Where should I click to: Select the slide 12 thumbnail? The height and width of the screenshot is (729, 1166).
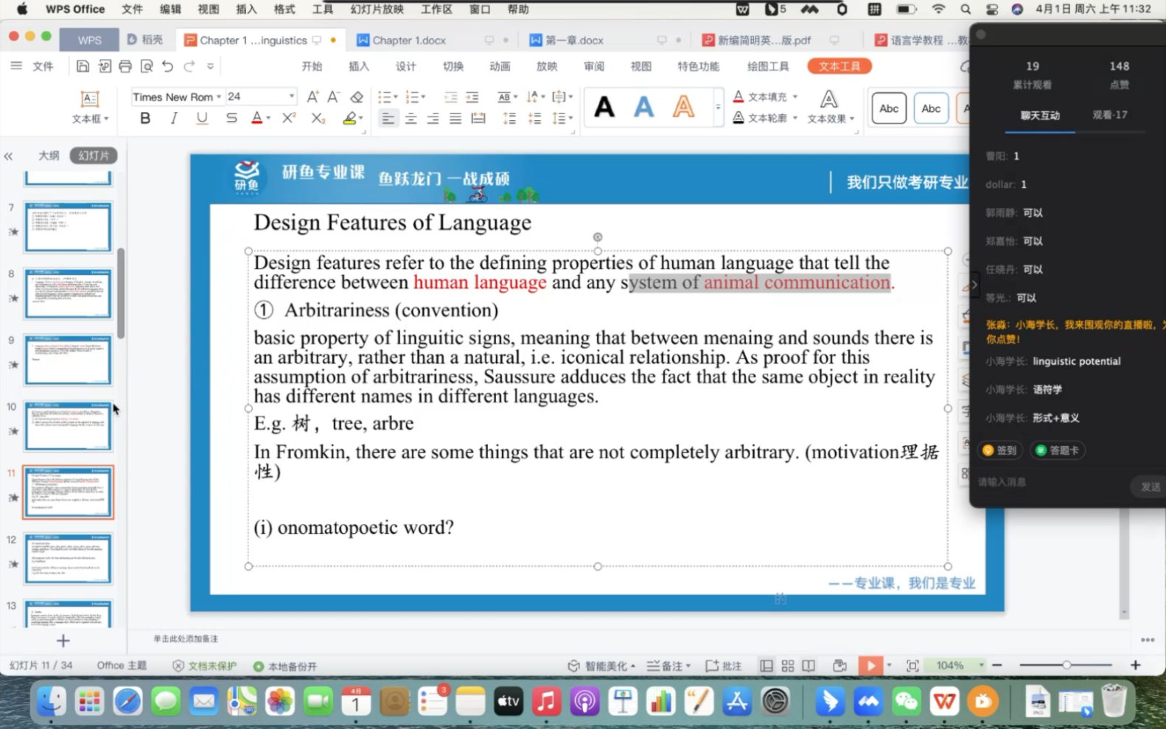pyautogui.click(x=68, y=559)
